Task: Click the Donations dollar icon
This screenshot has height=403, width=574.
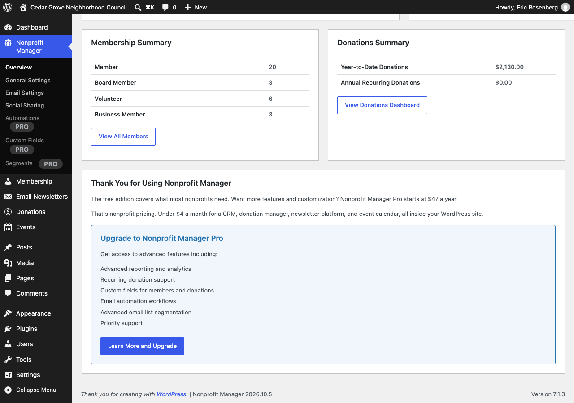Action: click(x=8, y=212)
